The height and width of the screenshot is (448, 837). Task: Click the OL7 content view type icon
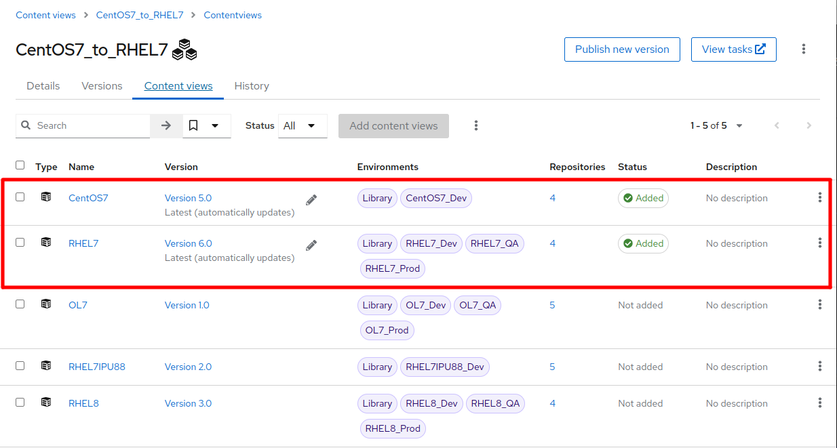tap(46, 304)
